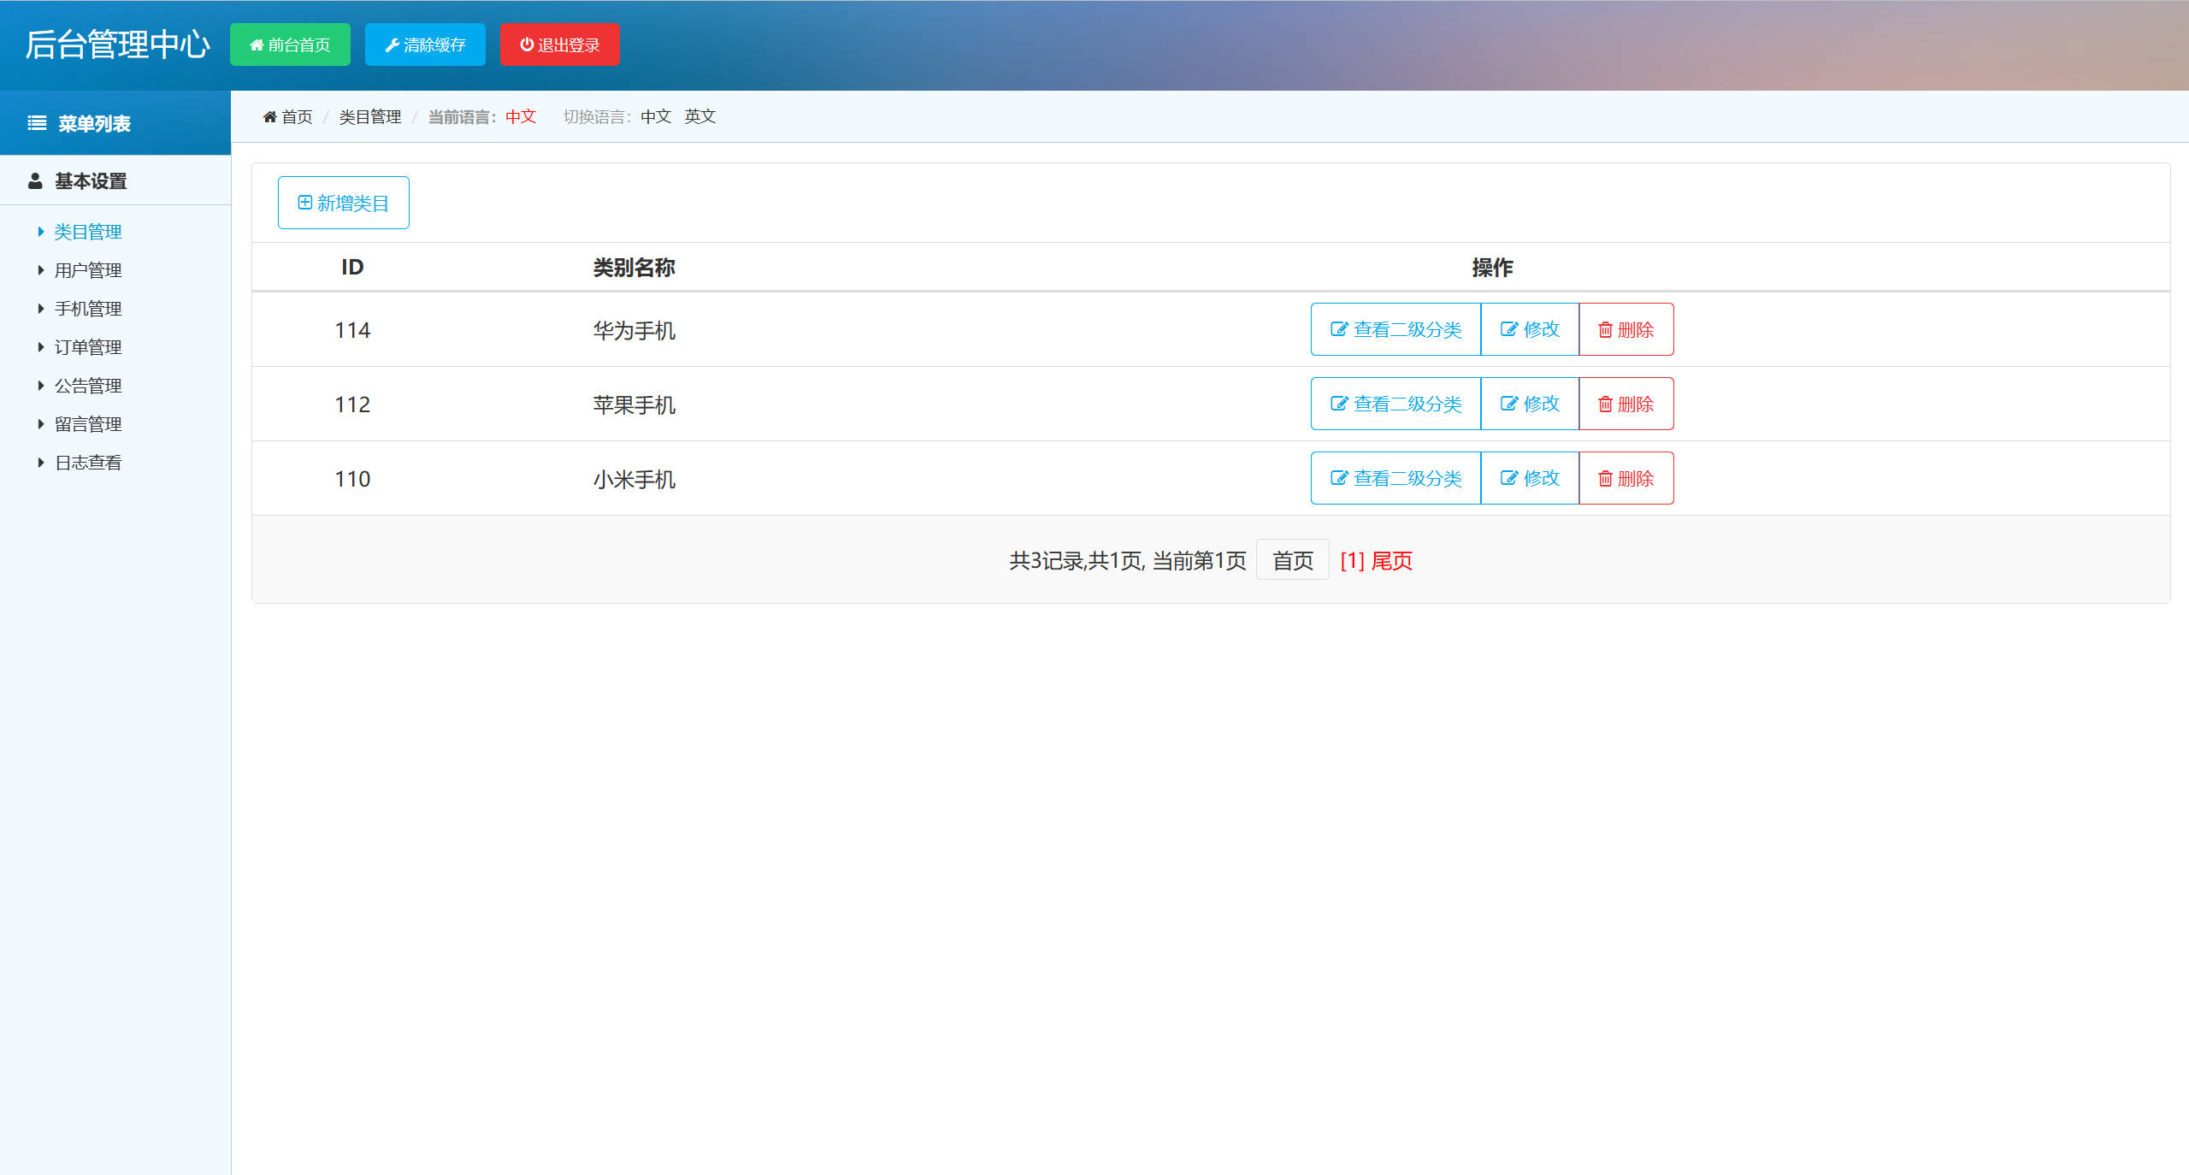The height and width of the screenshot is (1175, 2189).
Task: Click the plus icon inside 新增类目 button
Action: click(304, 203)
